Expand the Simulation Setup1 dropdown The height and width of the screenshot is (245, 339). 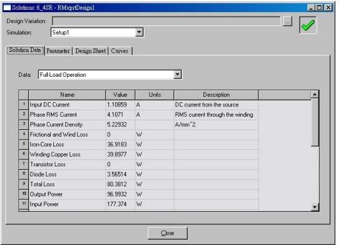pos(139,33)
